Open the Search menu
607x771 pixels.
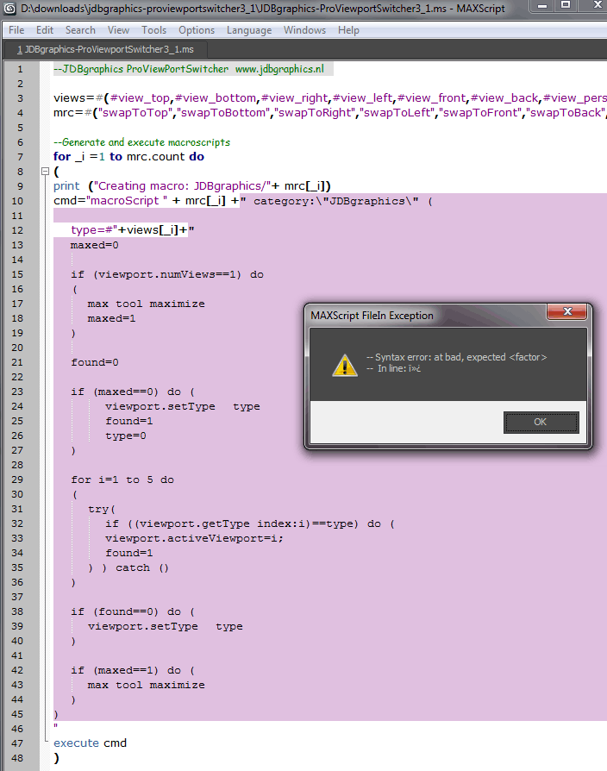[80, 30]
